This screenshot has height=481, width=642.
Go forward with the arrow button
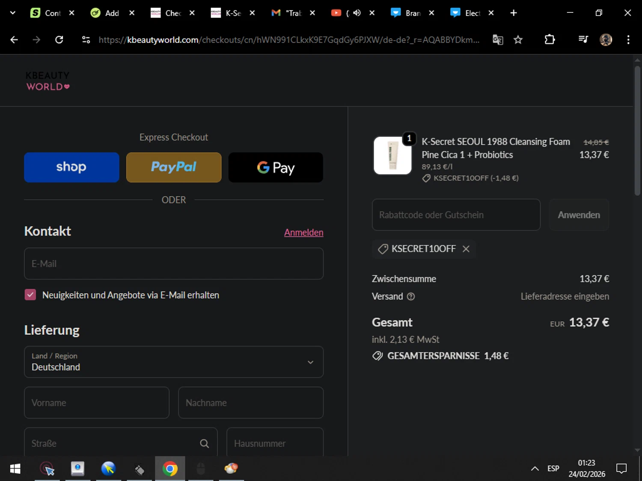[x=36, y=40]
